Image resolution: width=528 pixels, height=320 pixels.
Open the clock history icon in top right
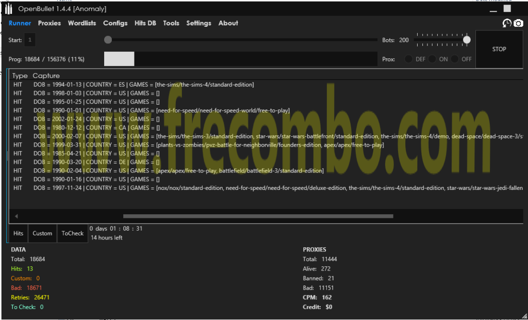507,23
